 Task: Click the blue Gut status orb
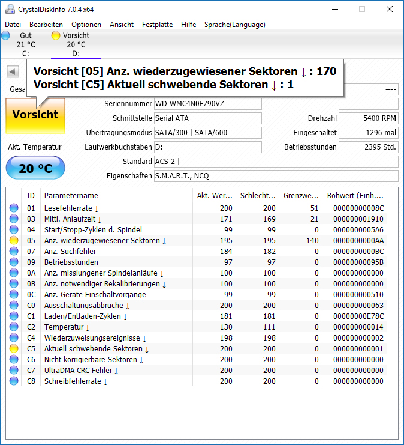[5, 35]
